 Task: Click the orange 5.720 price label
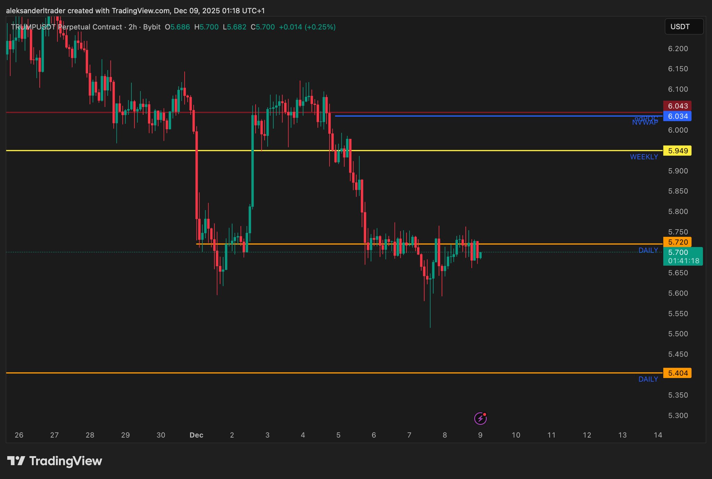[x=677, y=242]
